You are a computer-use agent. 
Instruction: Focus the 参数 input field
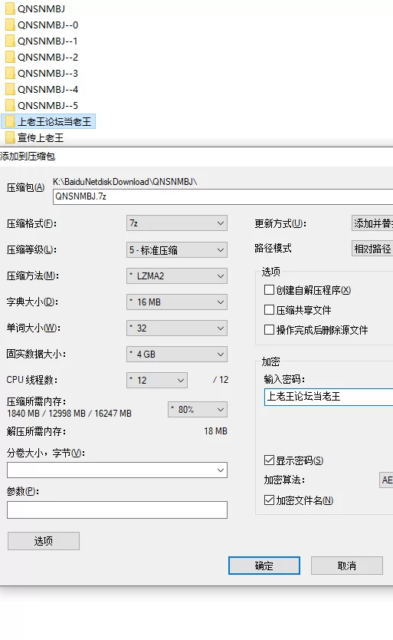click(x=117, y=510)
